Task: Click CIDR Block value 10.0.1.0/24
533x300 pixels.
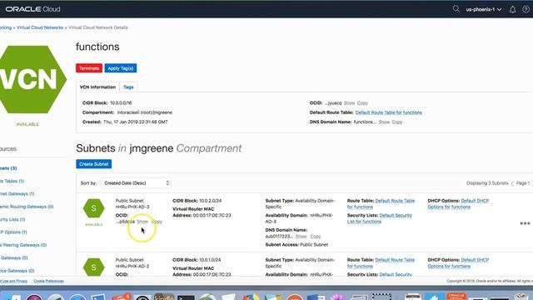Action: tap(210, 260)
